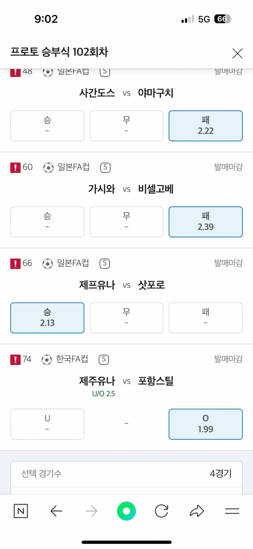
Task: Toggle 승 2.13 for 제프유나 vs 삿포로
Action: click(47, 318)
